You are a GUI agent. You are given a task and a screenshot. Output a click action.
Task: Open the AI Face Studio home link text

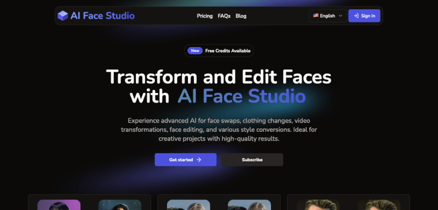[x=102, y=16]
